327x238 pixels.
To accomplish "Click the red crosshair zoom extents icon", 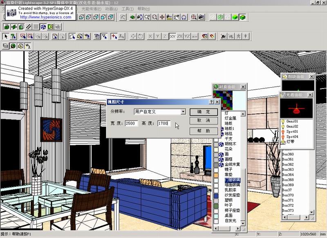I will [x=194, y=17].
